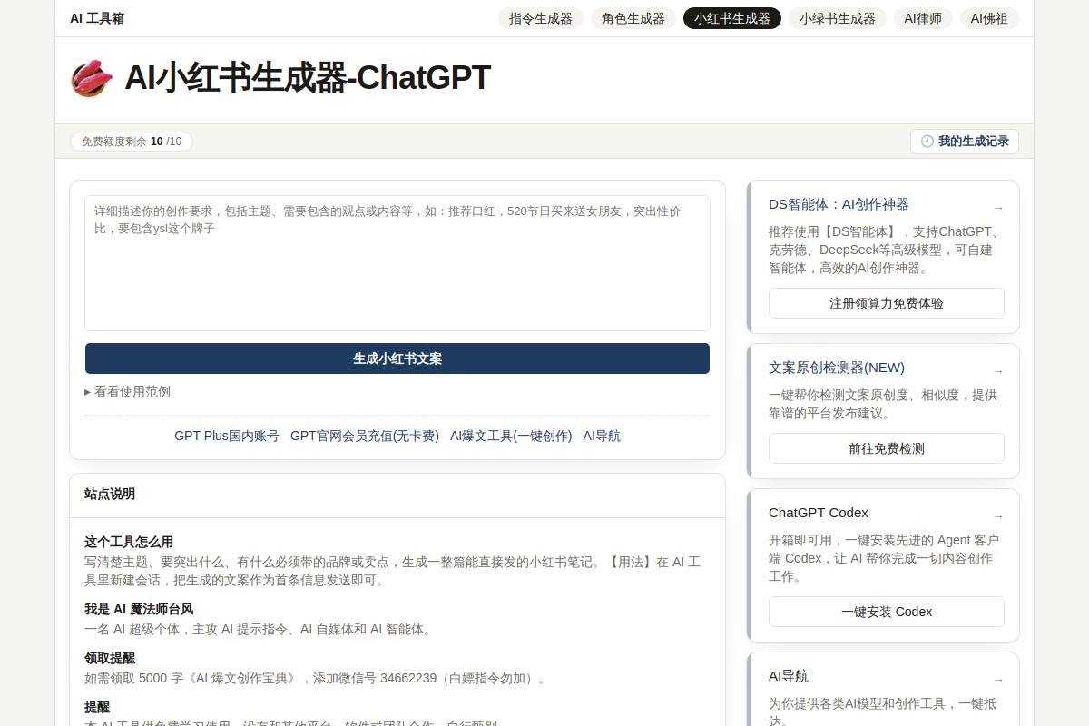Image resolution: width=1089 pixels, height=726 pixels.
Task: Click arrow icon on AI导航 card
Action: [998, 680]
